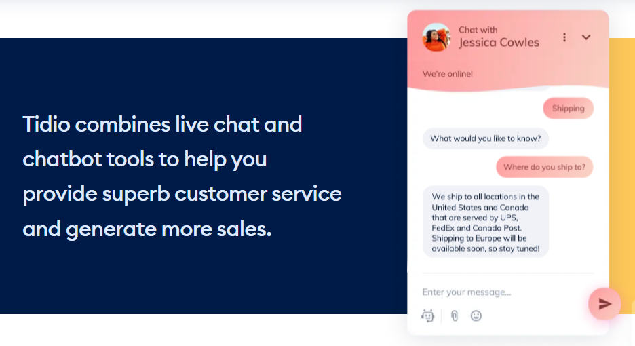Click the shipping locations answer message
Viewport: 635px width, 346px height.
(486, 222)
